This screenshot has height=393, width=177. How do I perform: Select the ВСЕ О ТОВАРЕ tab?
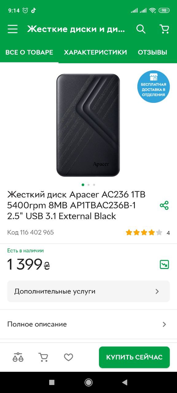pyautogui.click(x=29, y=52)
